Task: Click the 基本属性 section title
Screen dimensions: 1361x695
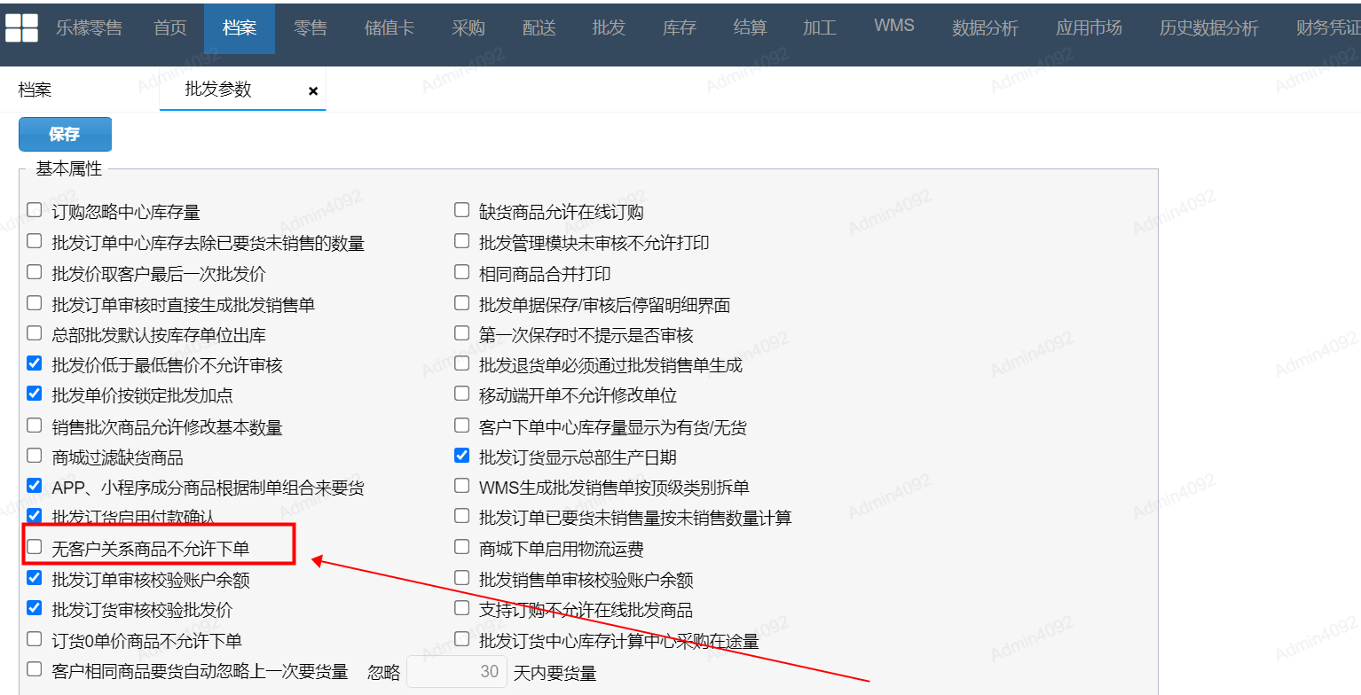Action: pos(69,168)
